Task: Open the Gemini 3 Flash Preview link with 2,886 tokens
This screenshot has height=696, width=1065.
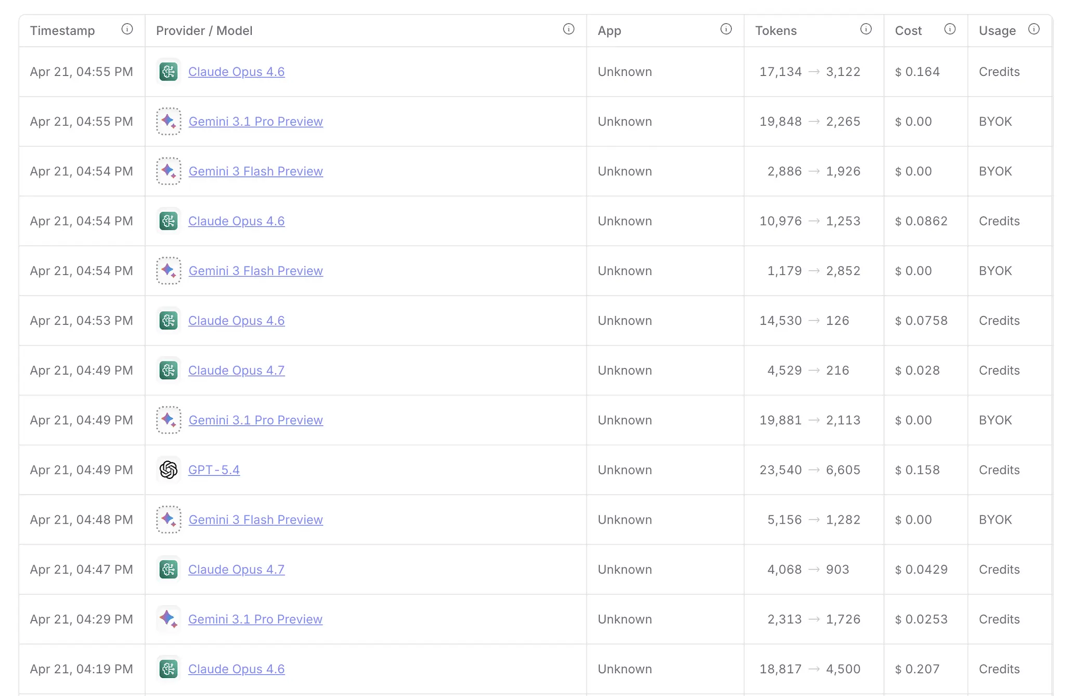Action: (255, 171)
